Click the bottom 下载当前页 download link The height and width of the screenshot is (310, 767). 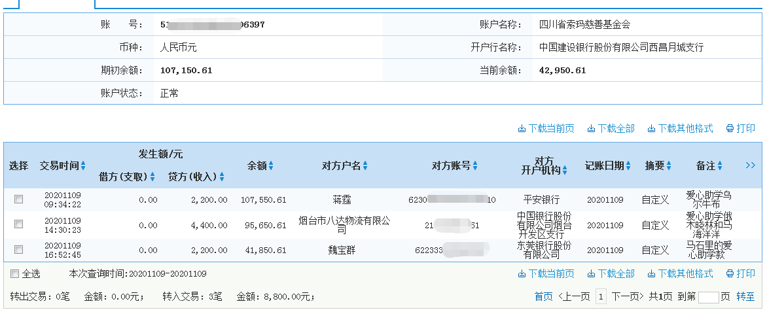546,274
